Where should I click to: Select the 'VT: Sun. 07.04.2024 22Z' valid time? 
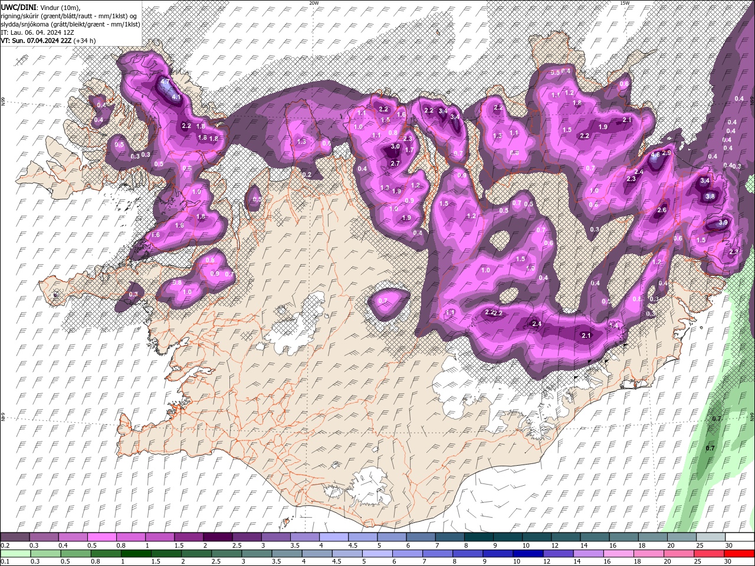(x=36, y=41)
